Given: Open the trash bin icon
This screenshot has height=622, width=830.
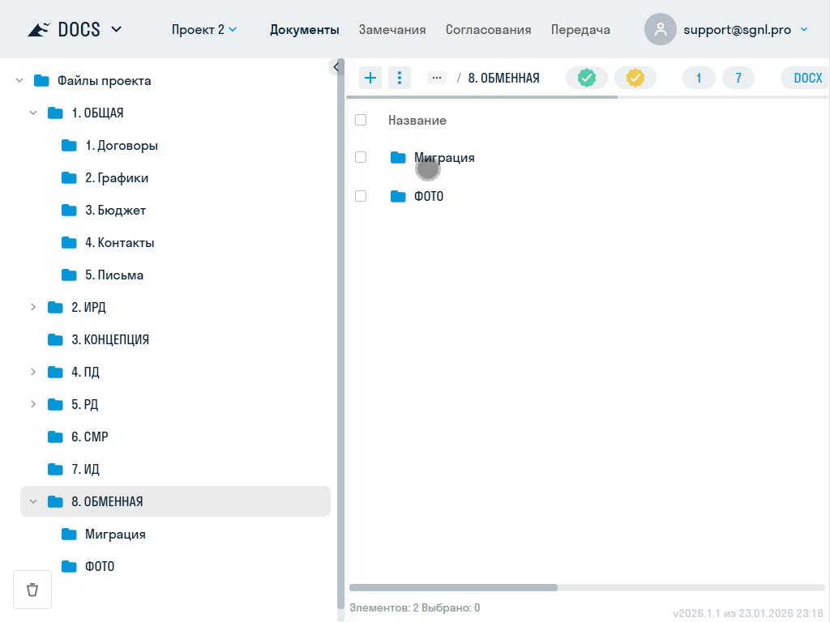Looking at the screenshot, I should pos(32,589).
